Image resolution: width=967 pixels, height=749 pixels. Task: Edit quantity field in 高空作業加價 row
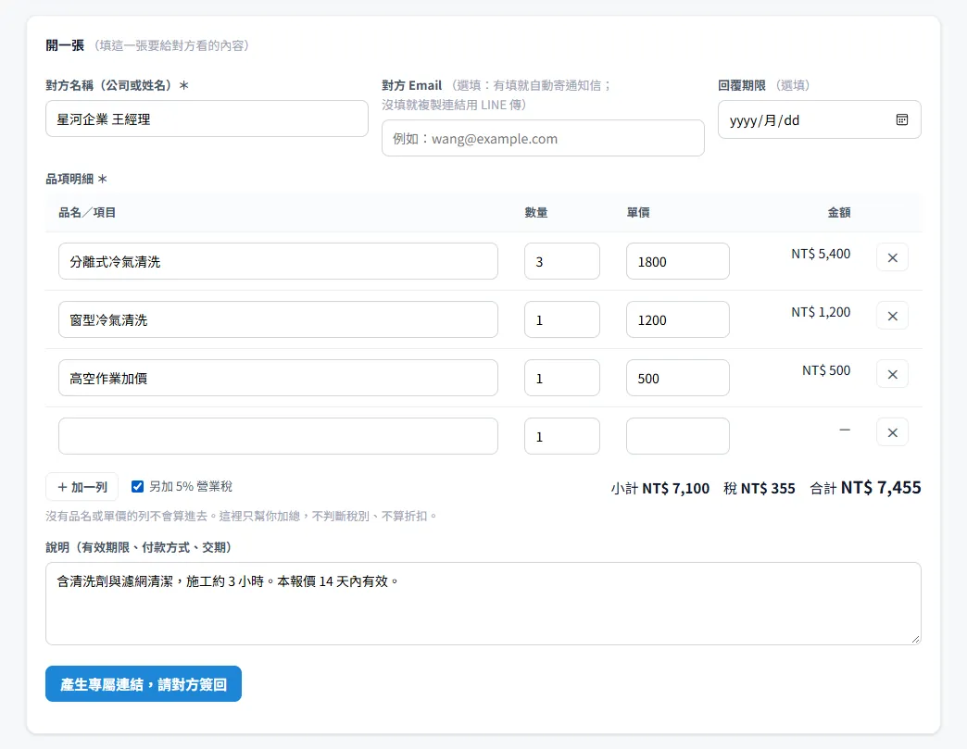(562, 378)
